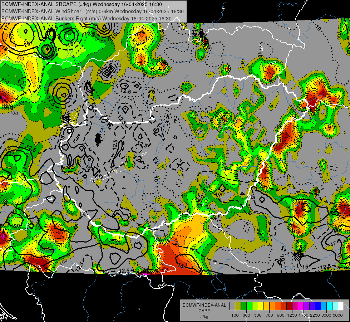Click the gold swatch before 700
The height and width of the screenshot is (322, 350).
pyautogui.click(x=266, y=306)
